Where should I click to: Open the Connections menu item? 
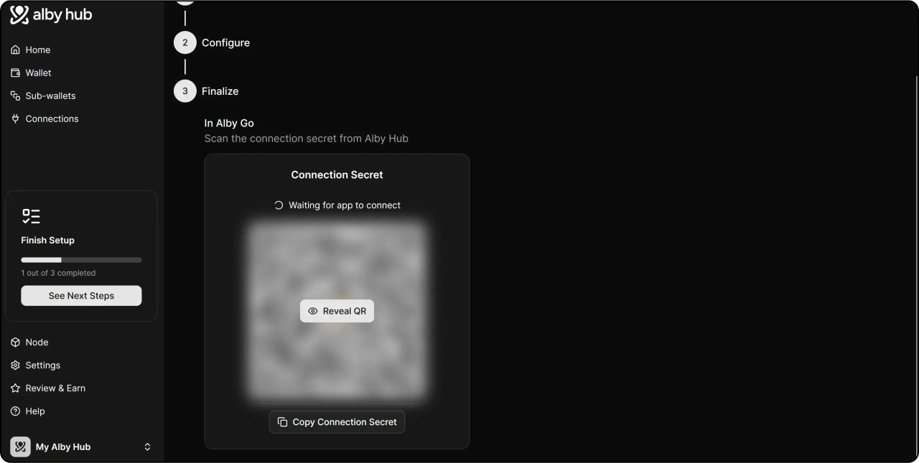click(x=52, y=119)
